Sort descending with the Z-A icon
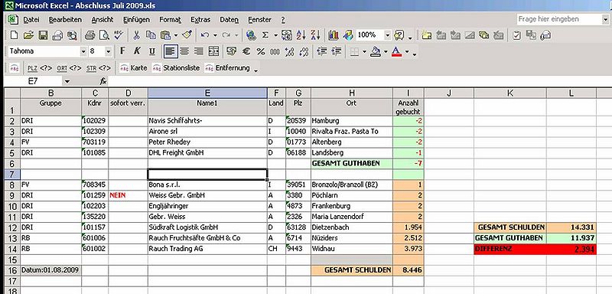 pyautogui.click(x=315, y=35)
